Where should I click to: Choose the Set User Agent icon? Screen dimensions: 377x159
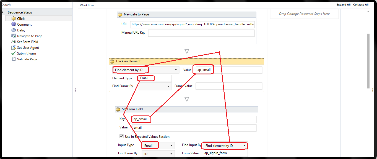tap(14, 47)
